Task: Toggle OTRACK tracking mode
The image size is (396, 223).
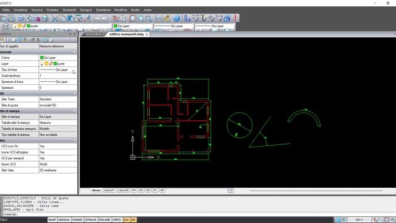Action: [91, 220]
